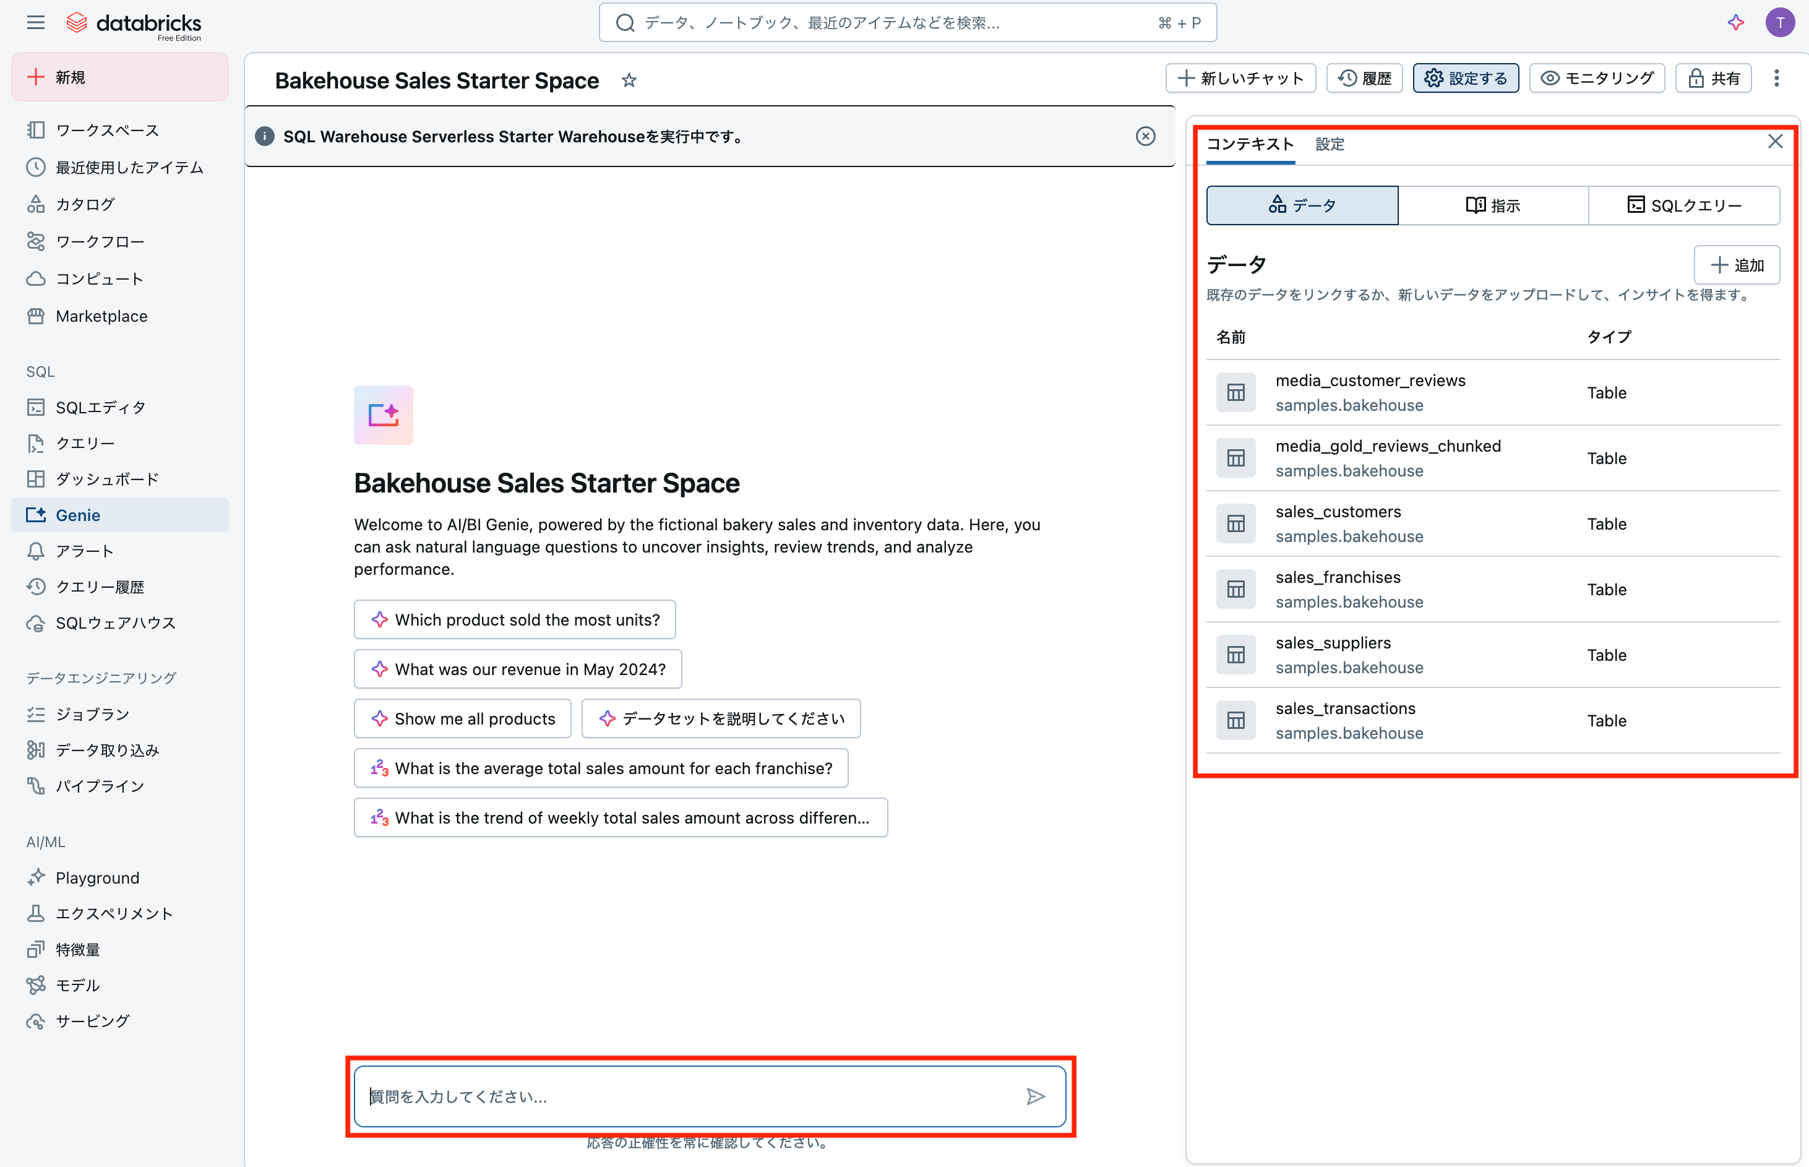Open アラート page
The width and height of the screenshot is (1809, 1167).
point(119,551)
